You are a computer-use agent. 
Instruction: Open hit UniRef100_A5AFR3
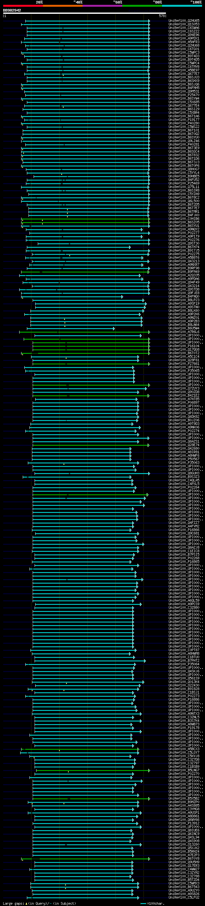(x=184, y=42)
